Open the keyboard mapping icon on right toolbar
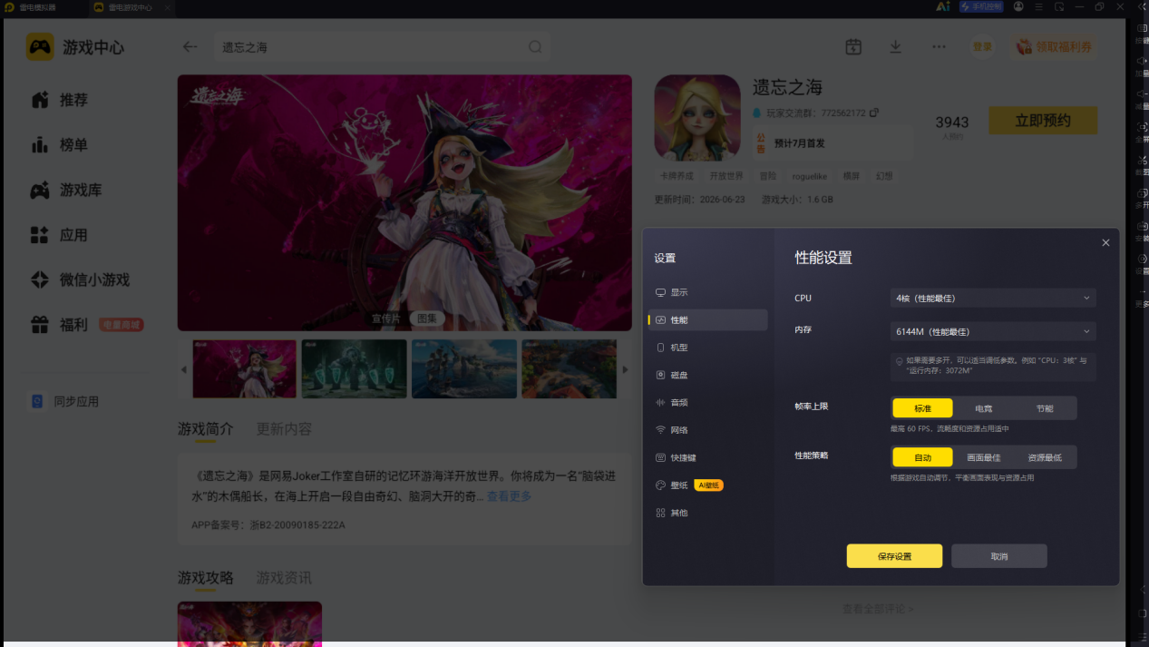 (x=1142, y=28)
